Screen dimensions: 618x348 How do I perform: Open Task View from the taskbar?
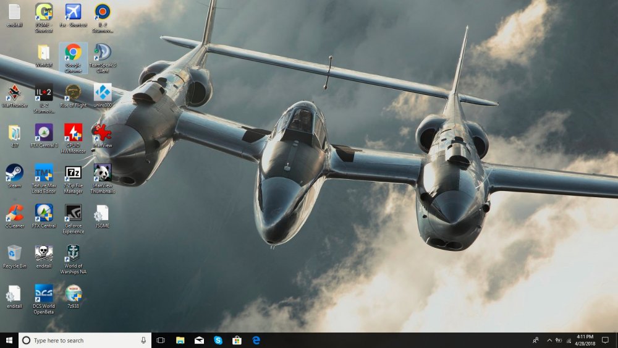point(161,340)
